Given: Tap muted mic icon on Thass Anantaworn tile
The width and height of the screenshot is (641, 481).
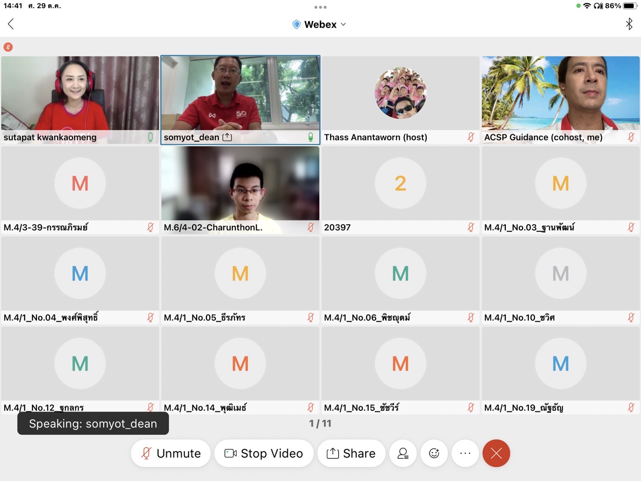Looking at the screenshot, I should click(471, 137).
